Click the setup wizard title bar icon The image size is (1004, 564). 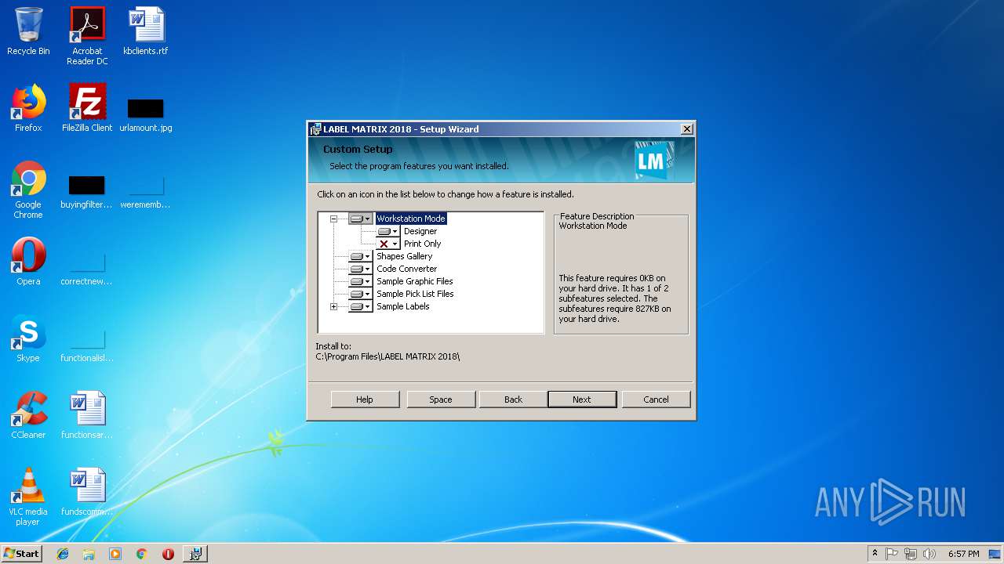315,129
